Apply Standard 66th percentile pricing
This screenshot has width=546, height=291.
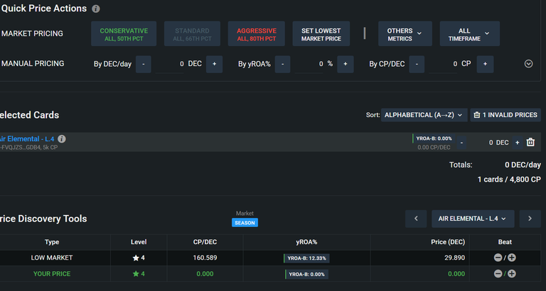coord(192,34)
